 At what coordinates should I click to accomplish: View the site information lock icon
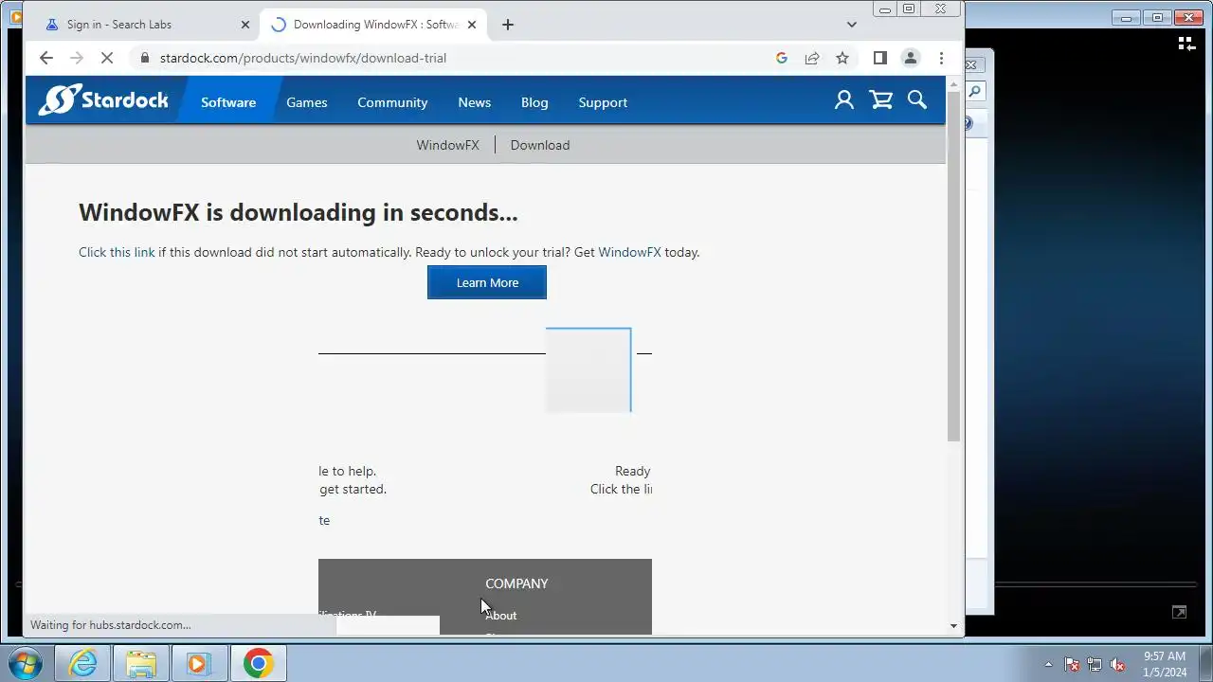145,58
